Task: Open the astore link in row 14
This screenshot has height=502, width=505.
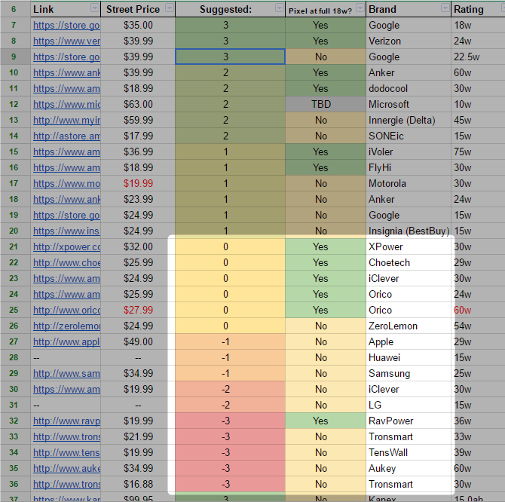Action: pyautogui.click(x=66, y=136)
